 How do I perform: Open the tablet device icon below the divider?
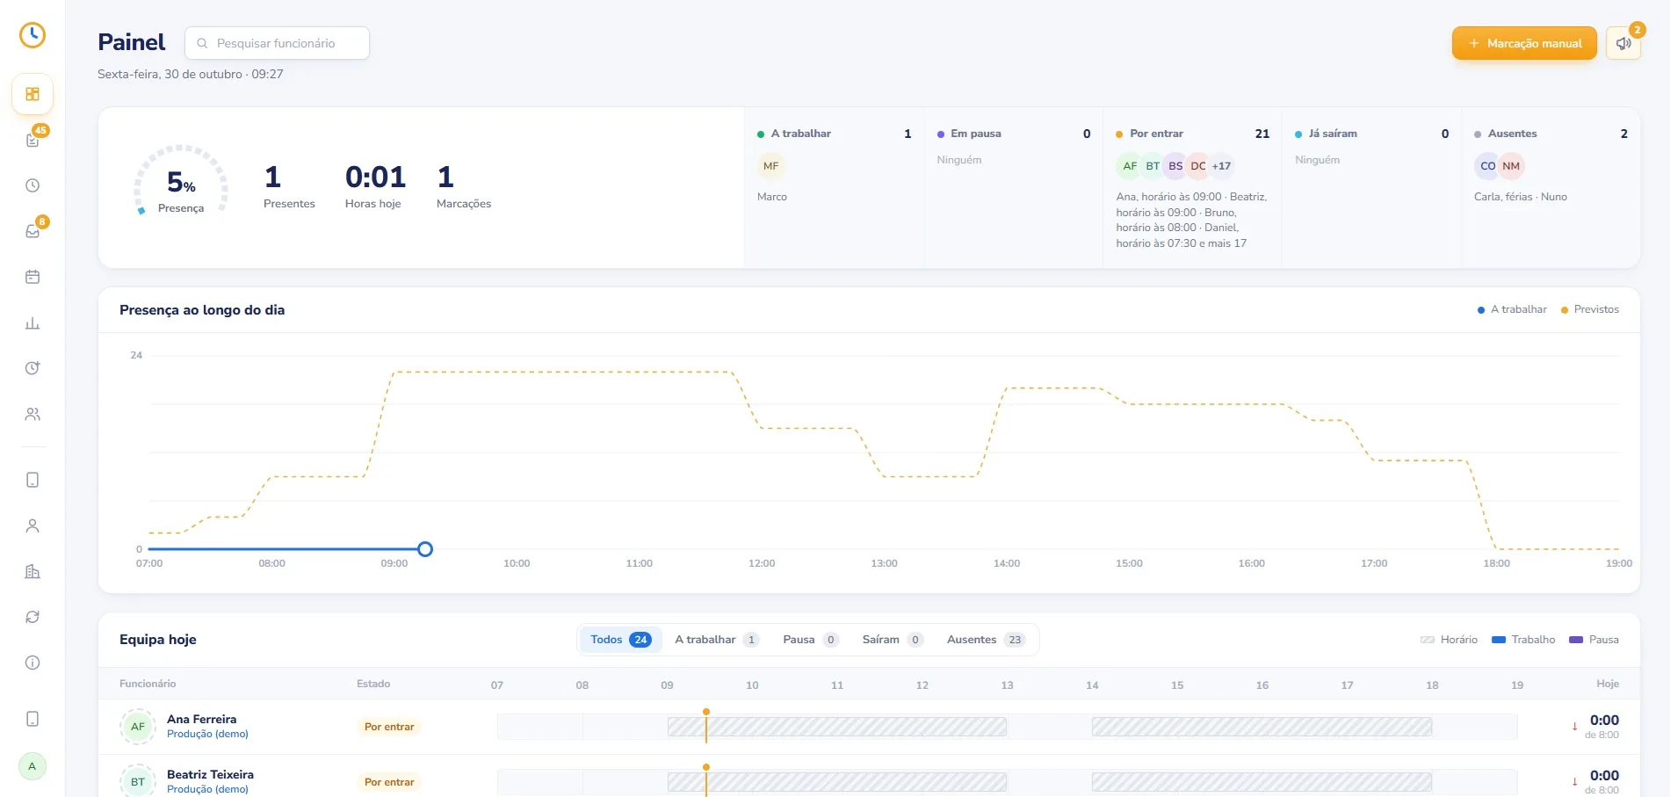[33, 480]
